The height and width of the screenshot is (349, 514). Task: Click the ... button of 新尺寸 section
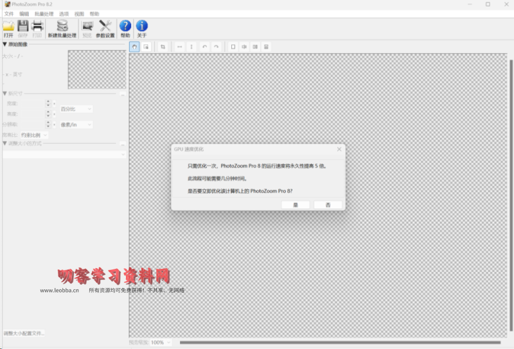pos(123,94)
